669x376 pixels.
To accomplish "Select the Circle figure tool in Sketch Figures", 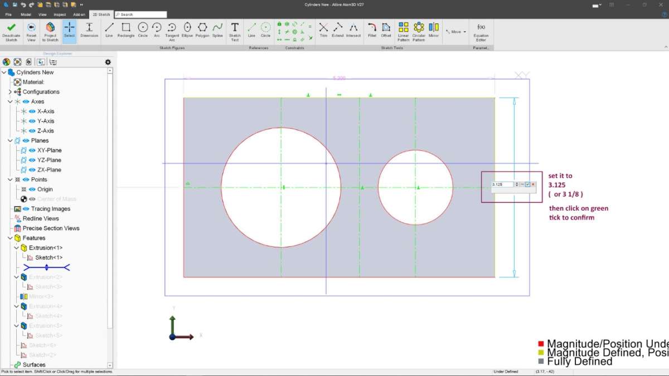I will pyautogui.click(x=143, y=30).
